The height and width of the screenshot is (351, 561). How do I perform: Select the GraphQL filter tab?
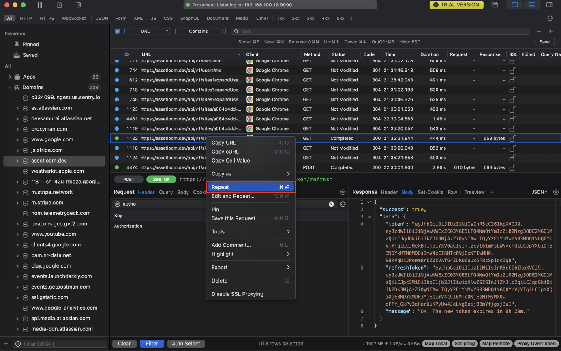click(190, 18)
